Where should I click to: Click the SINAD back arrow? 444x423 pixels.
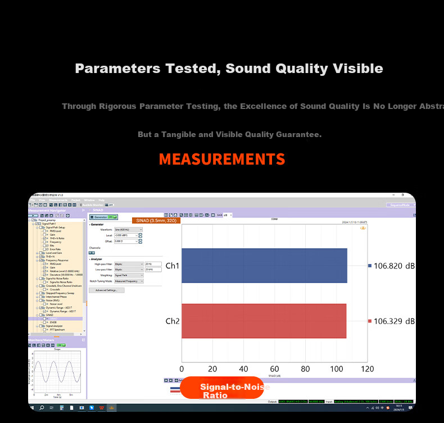tap(90, 210)
